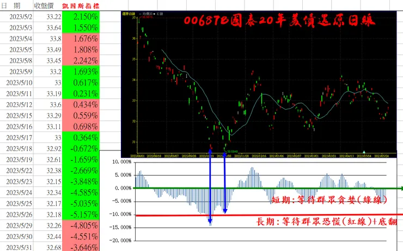Viewport: 403px width, 251px height.
Task: Select closing price 32.26 cell
Action: point(47,226)
